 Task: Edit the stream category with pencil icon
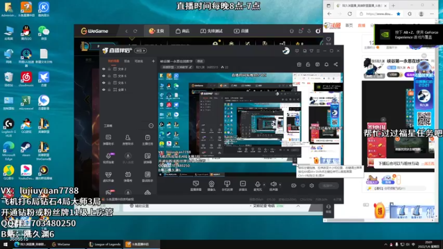tap(190, 67)
